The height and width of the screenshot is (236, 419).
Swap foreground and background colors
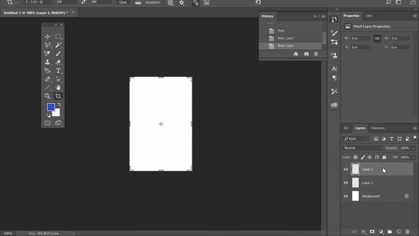59,105
